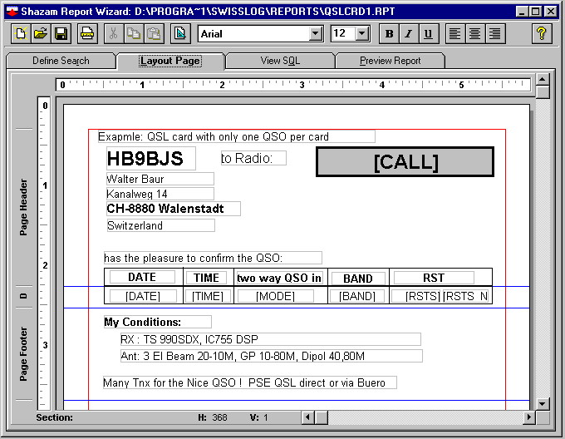The height and width of the screenshot is (439, 565).
Task: Open Help with the question mark icon
Action: pyautogui.click(x=542, y=34)
